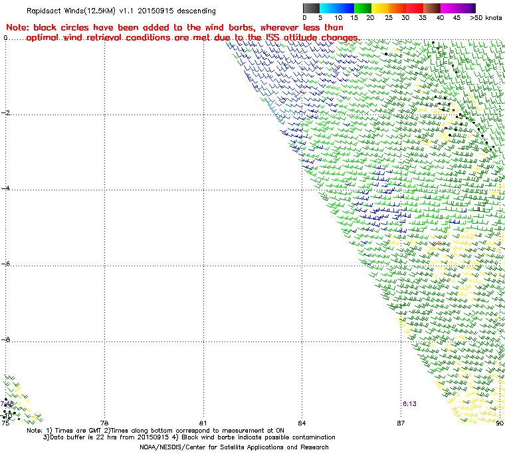Click the red 'Note: black circles' warning line
The width and height of the screenshot is (505, 458).
[x=175, y=27]
